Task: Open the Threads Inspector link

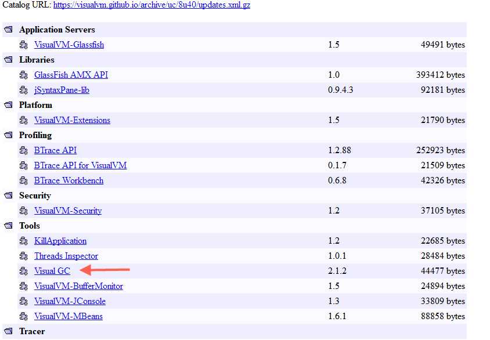Action: [66, 256]
